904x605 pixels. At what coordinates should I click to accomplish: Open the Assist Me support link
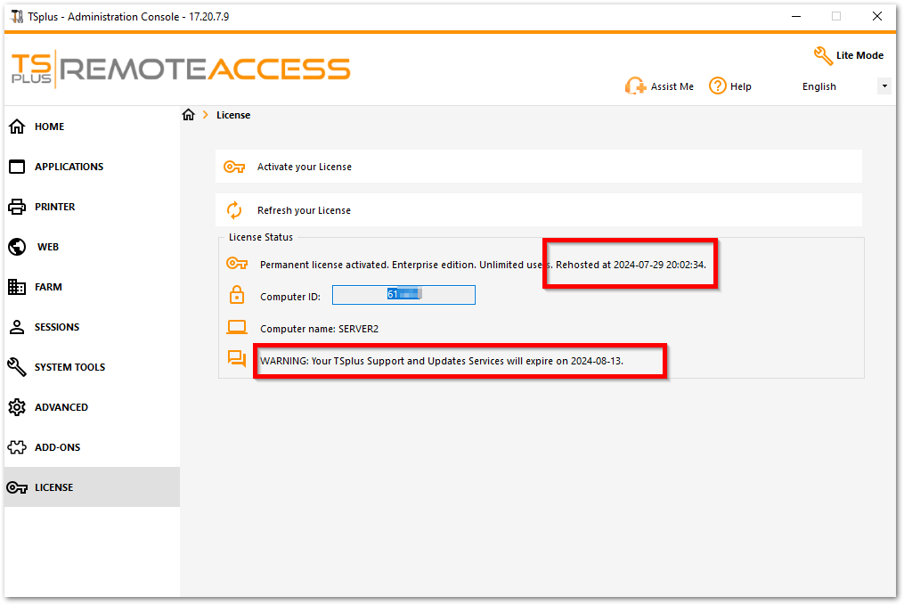pos(660,86)
